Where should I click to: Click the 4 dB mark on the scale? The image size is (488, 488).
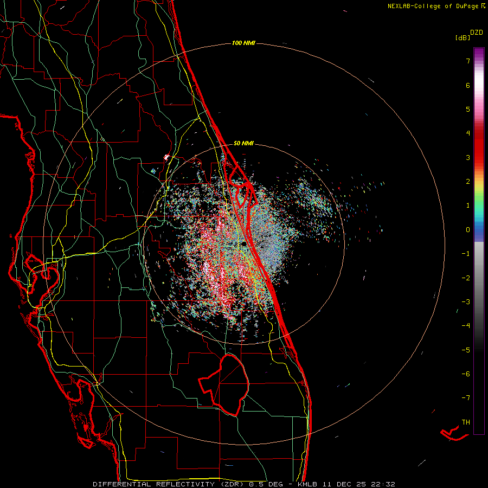coord(468,133)
